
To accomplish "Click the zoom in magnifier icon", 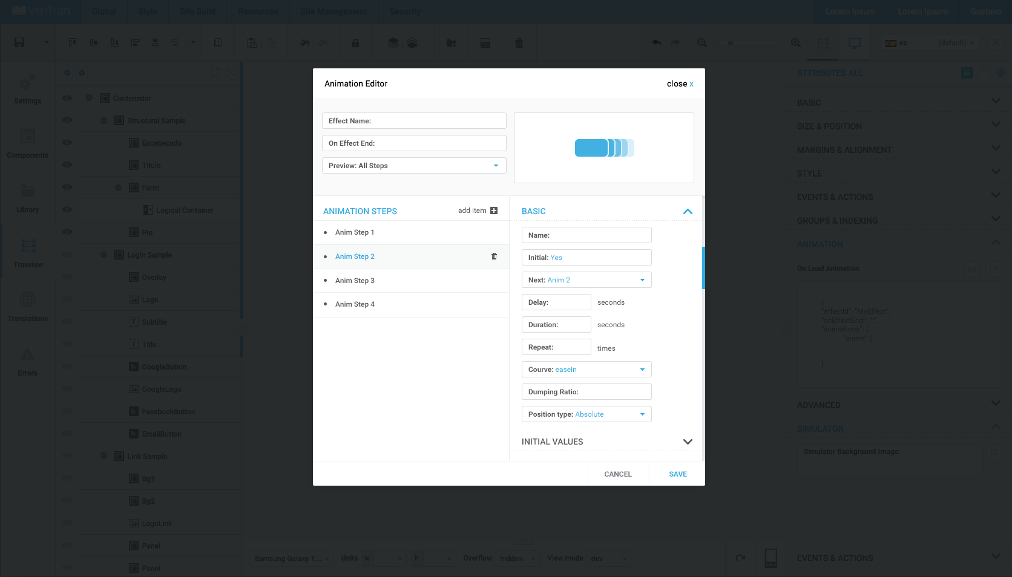I will 795,42.
